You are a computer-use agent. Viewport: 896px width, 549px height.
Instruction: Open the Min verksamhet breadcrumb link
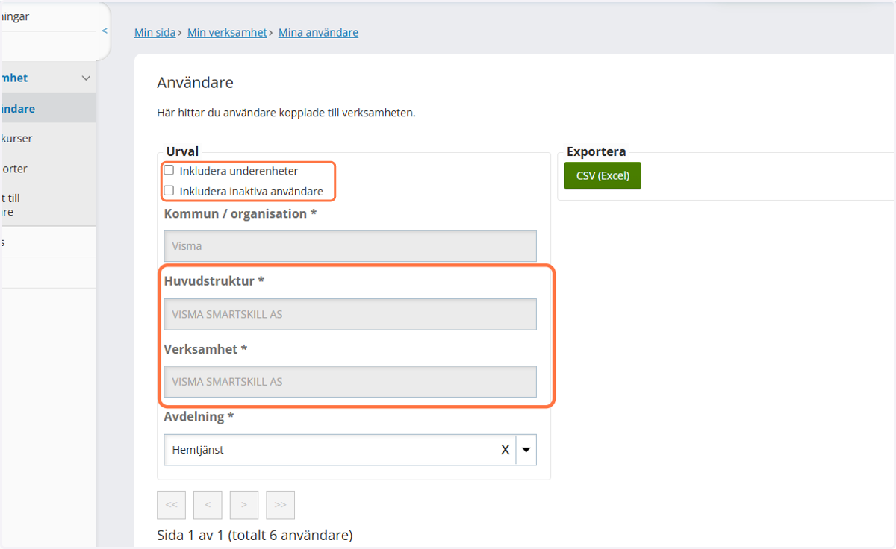point(227,33)
